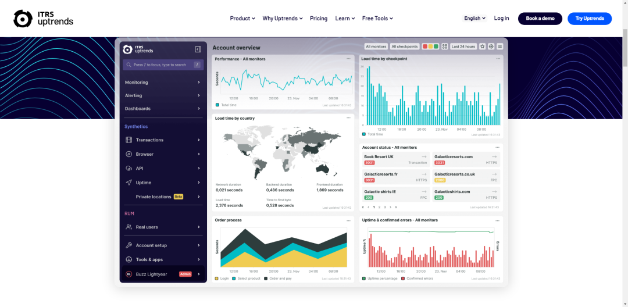Expand the Alerting sidebar section
The width and height of the screenshot is (628, 307).
coord(163,96)
